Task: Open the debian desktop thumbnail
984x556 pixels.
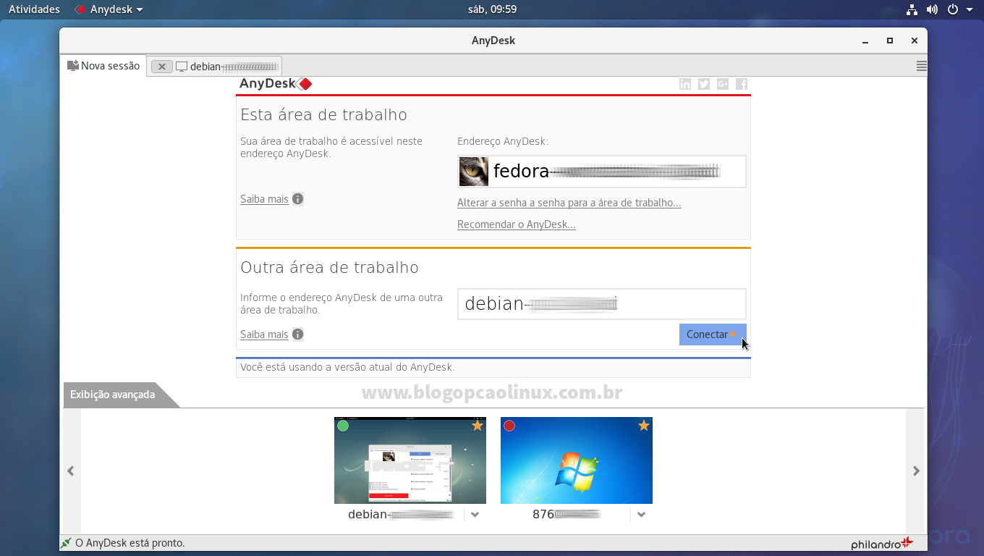Action: [x=410, y=460]
